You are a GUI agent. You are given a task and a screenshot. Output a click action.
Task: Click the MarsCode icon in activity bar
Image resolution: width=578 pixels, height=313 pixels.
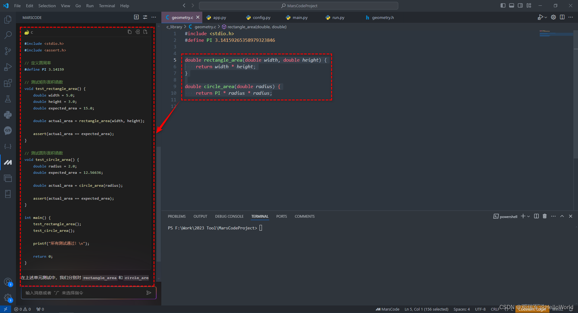8,162
